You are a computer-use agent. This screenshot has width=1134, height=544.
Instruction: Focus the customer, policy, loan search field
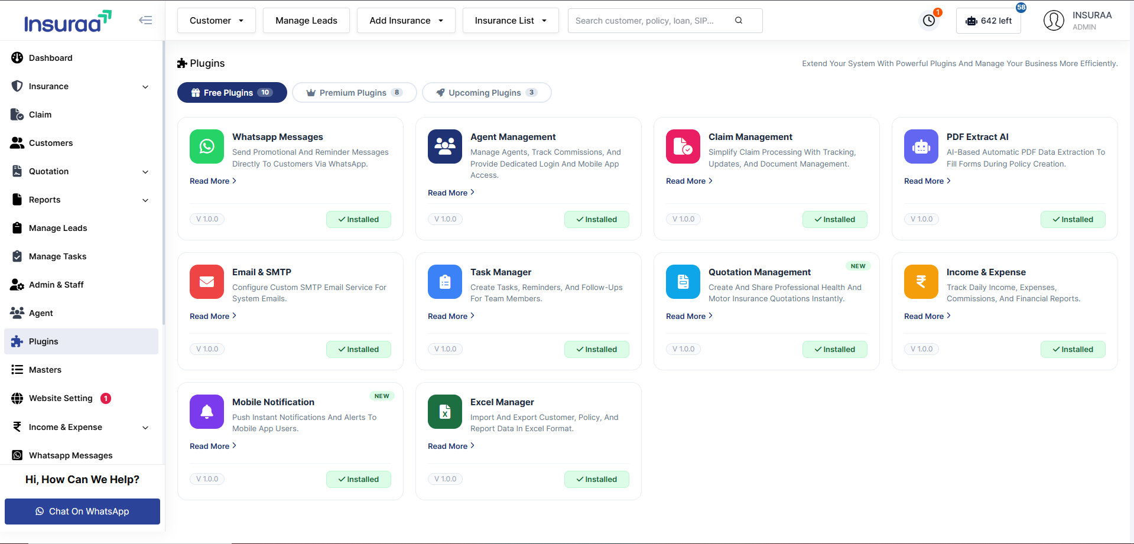665,21
